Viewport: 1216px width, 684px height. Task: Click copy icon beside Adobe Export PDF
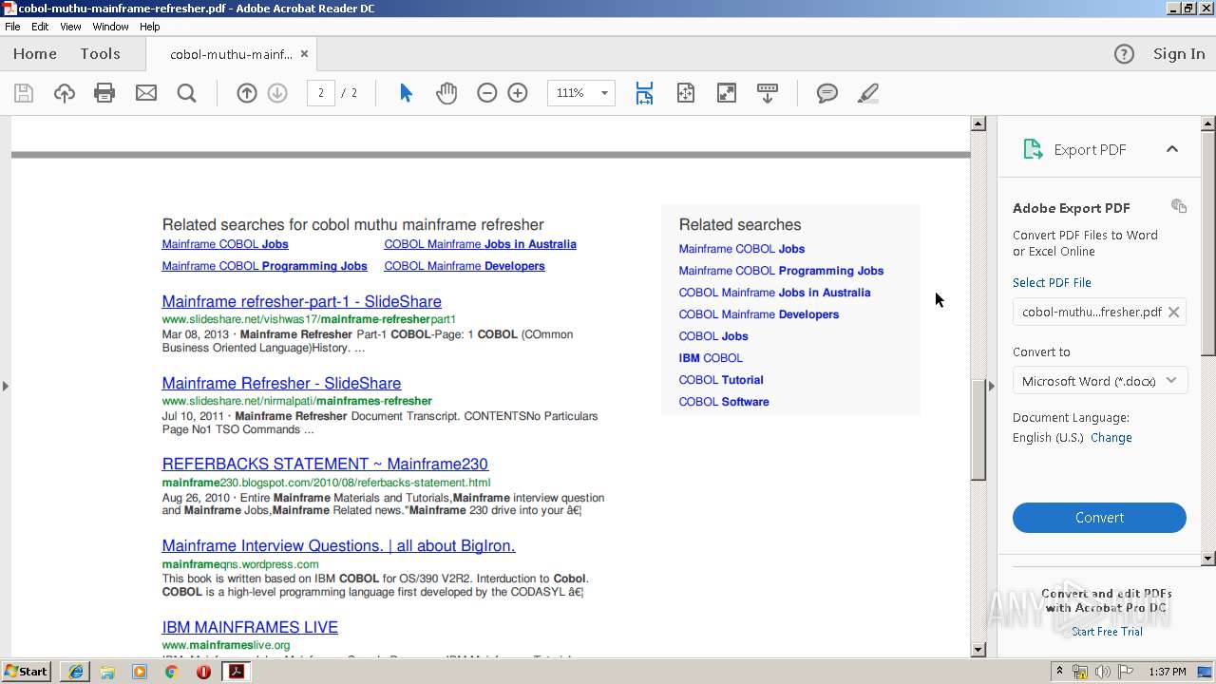[1179, 206]
